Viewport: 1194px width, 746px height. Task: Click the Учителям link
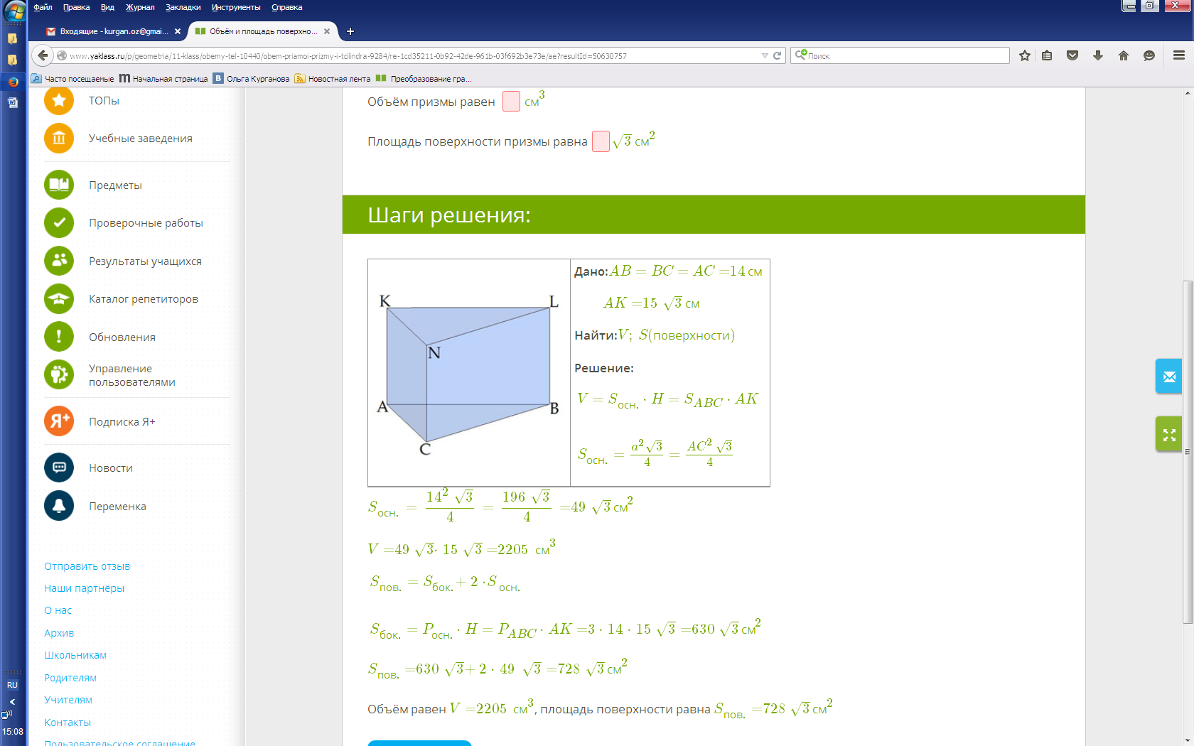click(68, 700)
